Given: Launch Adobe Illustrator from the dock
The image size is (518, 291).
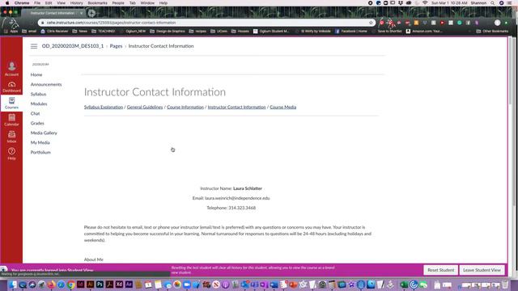Looking at the screenshot, I should pyautogui.click(x=90, y=285).
